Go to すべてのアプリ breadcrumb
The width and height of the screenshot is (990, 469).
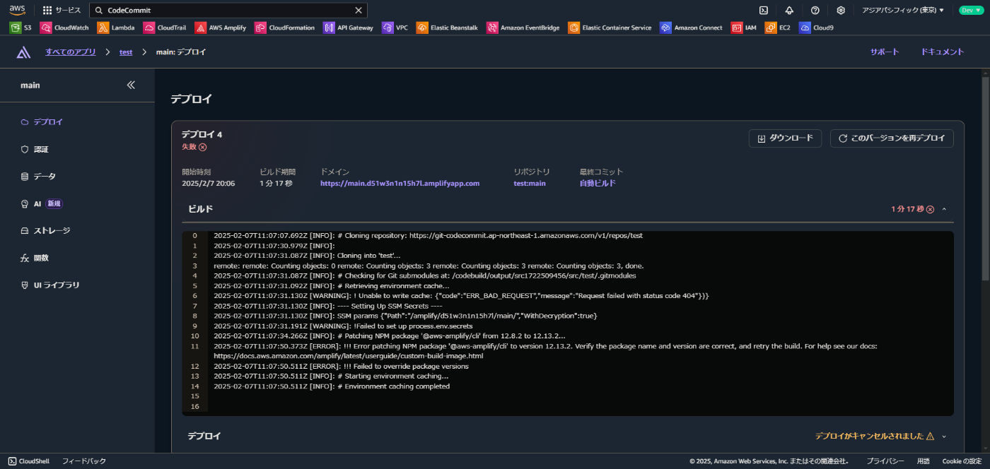[x=71, y=52]
